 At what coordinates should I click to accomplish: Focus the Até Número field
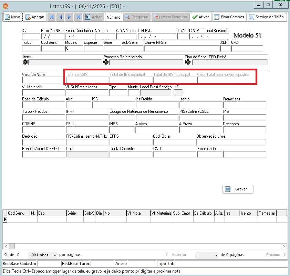pyautogui.click(x=126, y=36)
